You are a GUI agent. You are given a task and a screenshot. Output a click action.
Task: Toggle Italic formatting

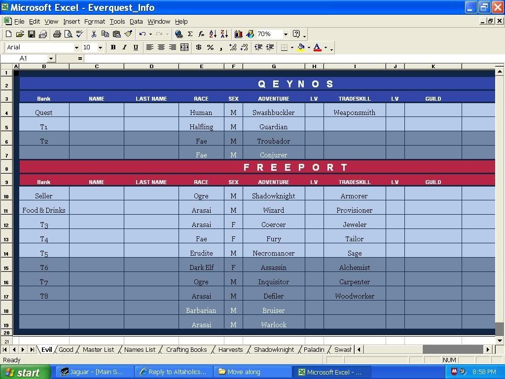(124, 47)
